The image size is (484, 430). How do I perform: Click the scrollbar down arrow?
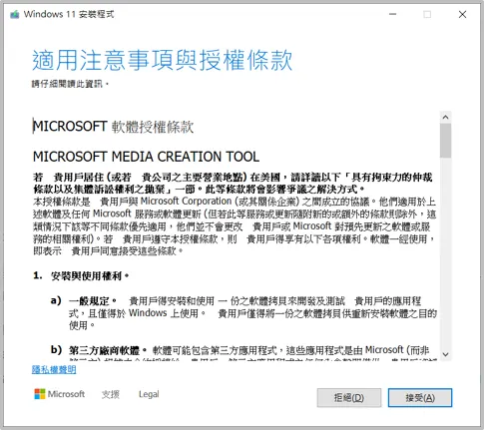coord(445,354)
